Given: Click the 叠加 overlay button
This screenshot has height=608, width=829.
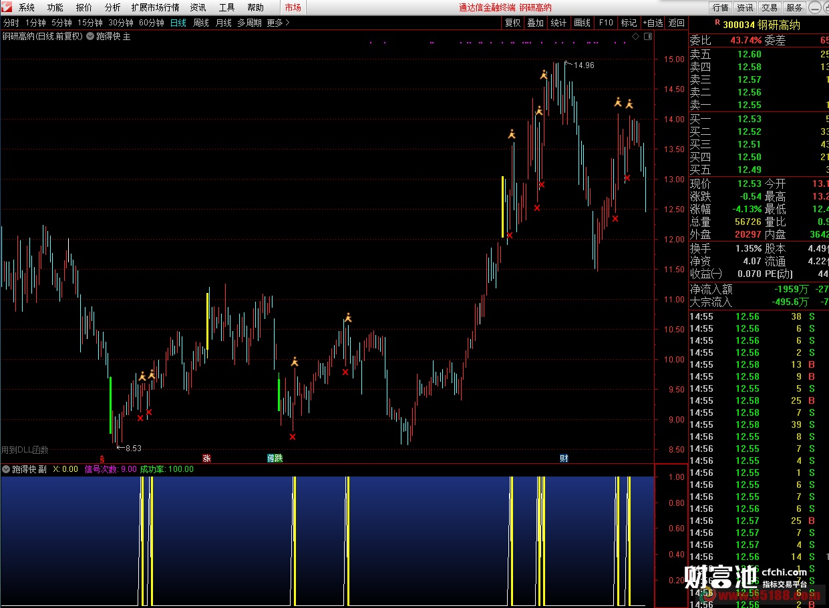Looking at the screenshot, I should [x=535, y=23].
